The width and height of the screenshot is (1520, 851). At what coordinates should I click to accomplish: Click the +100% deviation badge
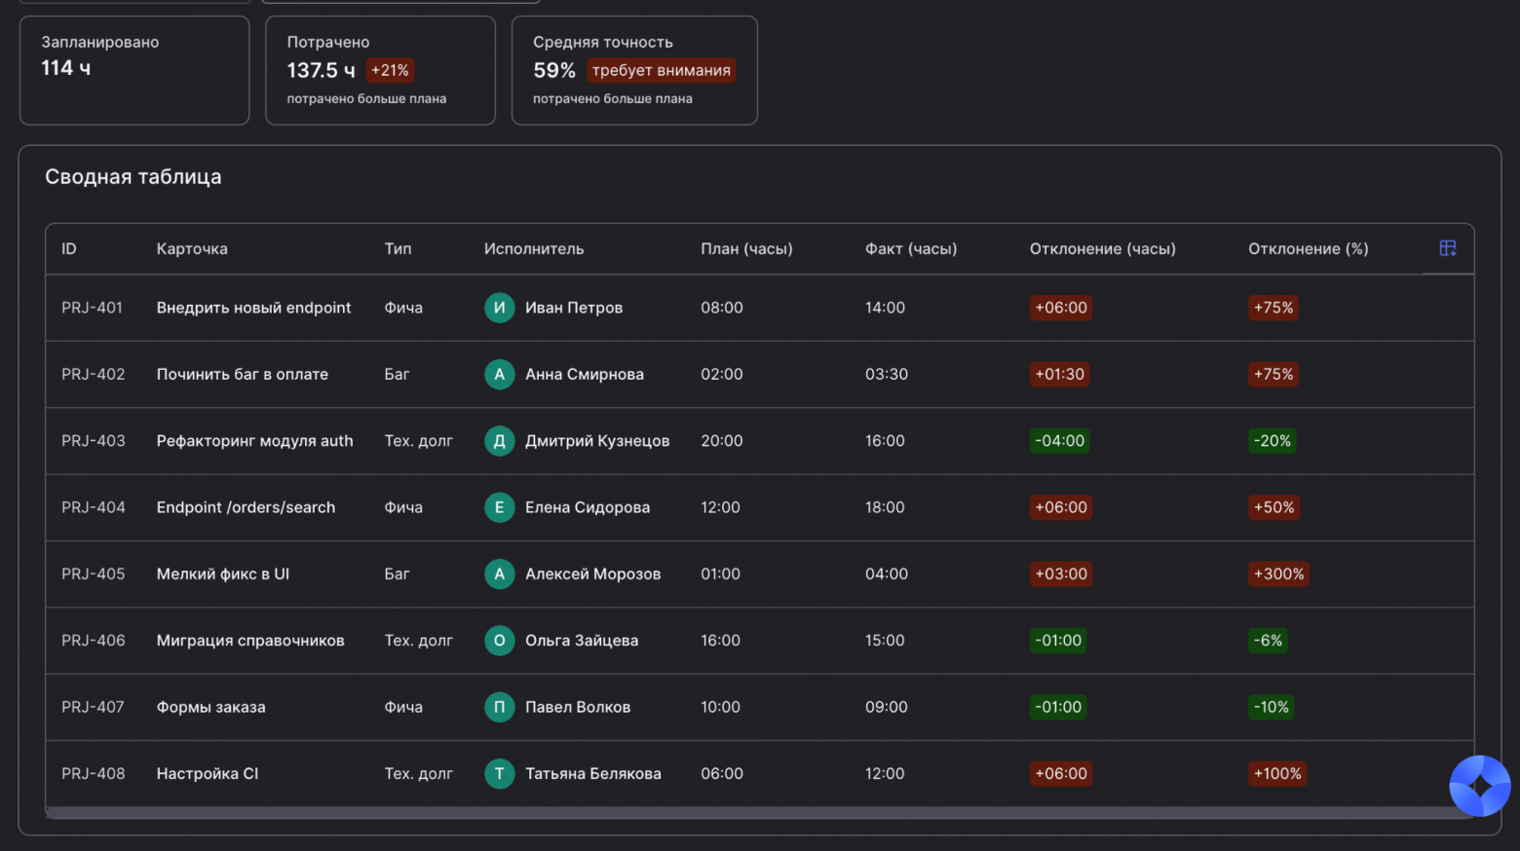pyautogui.click(x=1277, y=774)
